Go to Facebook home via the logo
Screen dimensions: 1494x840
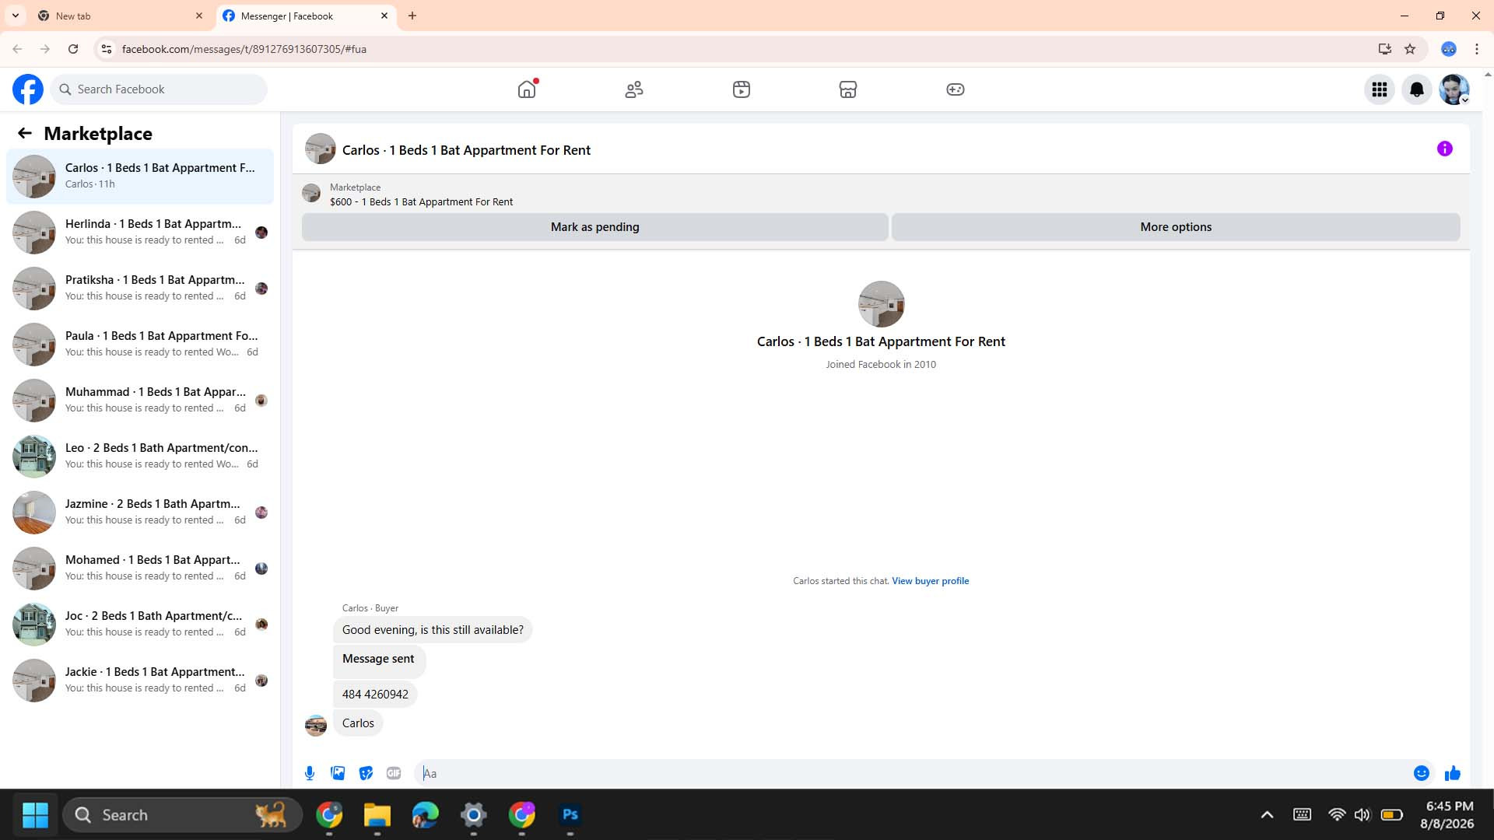click(x=28, y=89)
